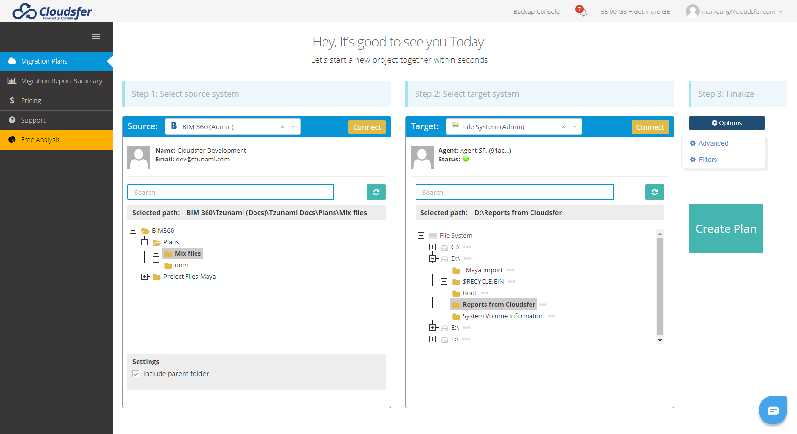Expand the _Maya Import folder node
Viewport: 797px width, 434px height.
444,270
